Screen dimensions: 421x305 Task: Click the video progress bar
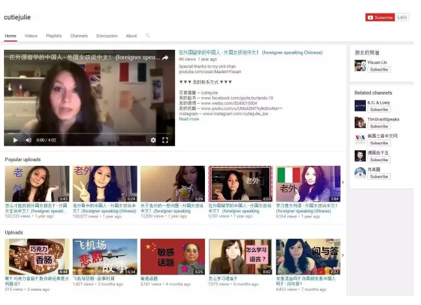pyautogui.click(x=89, y=133)
